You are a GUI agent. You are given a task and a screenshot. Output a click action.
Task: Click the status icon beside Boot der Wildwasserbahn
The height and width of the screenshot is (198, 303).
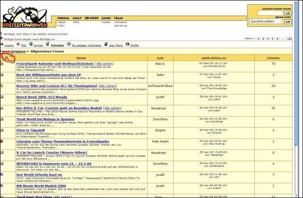click(2, 74)
